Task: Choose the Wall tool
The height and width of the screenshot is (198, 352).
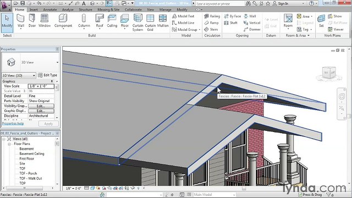Action: coord(21,21)
